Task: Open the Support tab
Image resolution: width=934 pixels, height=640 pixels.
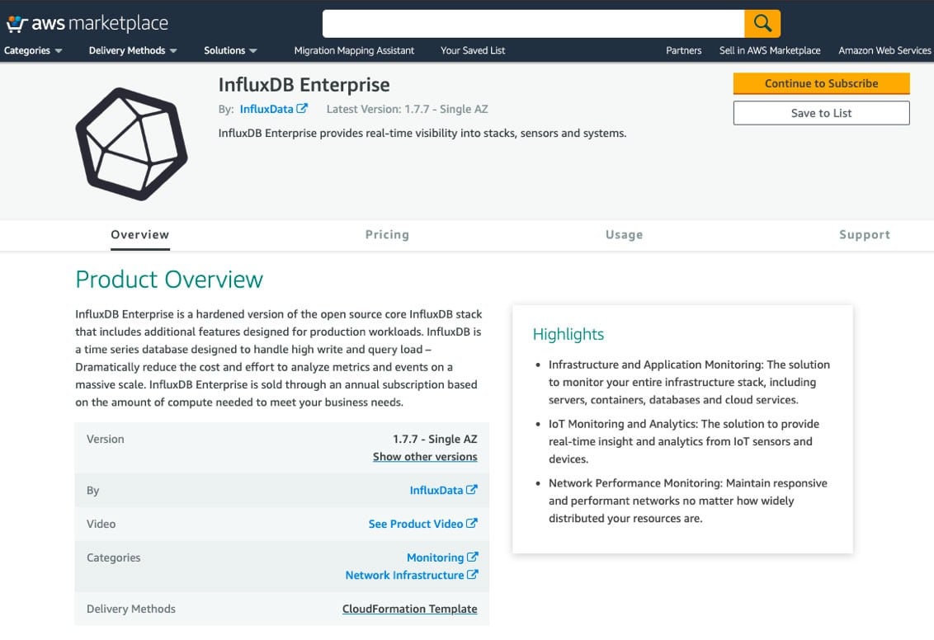Action: tap(864, 234)
